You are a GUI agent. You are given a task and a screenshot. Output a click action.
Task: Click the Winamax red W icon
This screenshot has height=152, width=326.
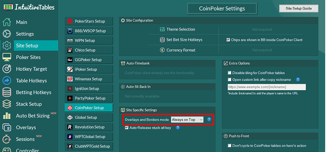click(70, 79)
